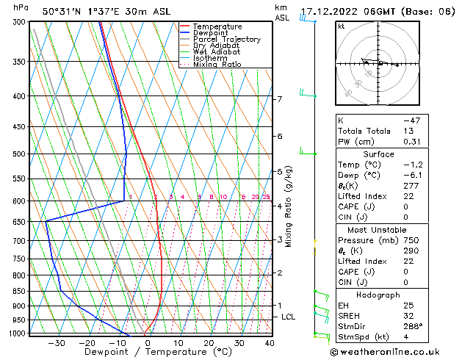Click the Most Unstable Pressure value '750'

pos(411,240)
